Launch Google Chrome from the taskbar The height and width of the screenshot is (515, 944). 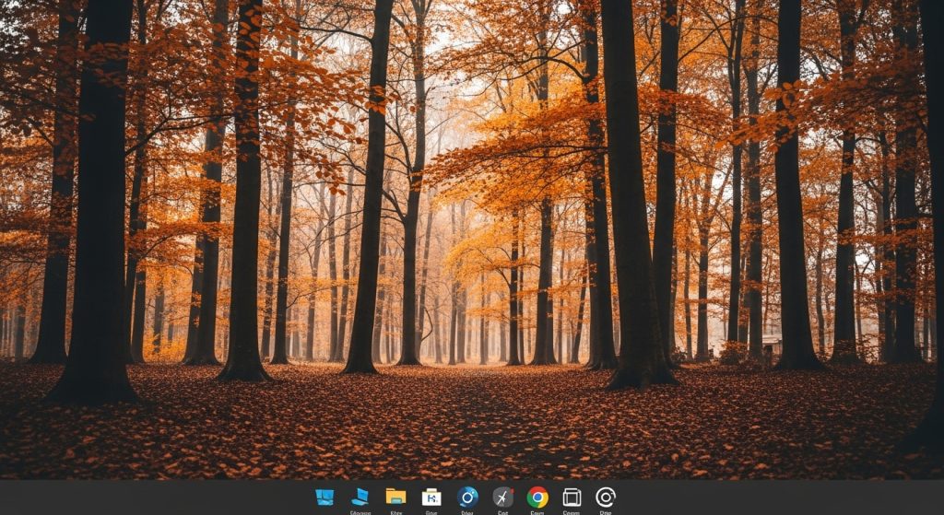click(x=537, y=497)
